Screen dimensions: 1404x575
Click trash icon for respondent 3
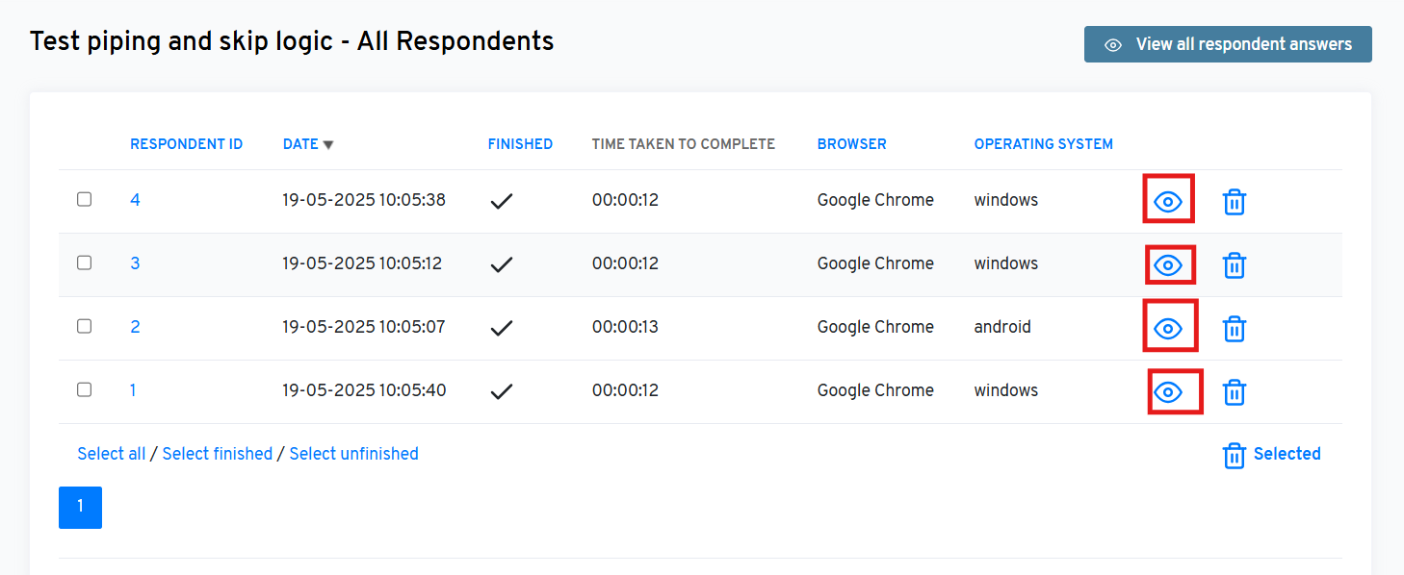coord(1234,265)
